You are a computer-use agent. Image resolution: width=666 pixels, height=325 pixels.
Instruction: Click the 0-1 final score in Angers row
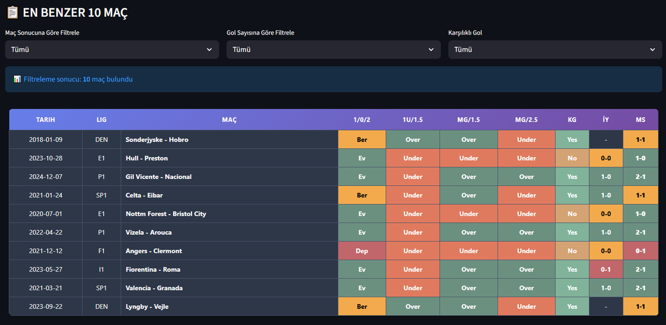point(640,251)
